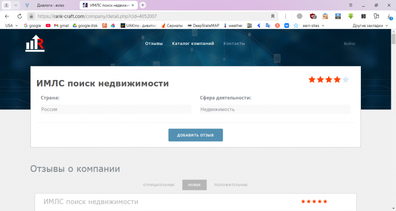
Task: Open a new tab with the plus button
Action: click(x=143, y=5)
